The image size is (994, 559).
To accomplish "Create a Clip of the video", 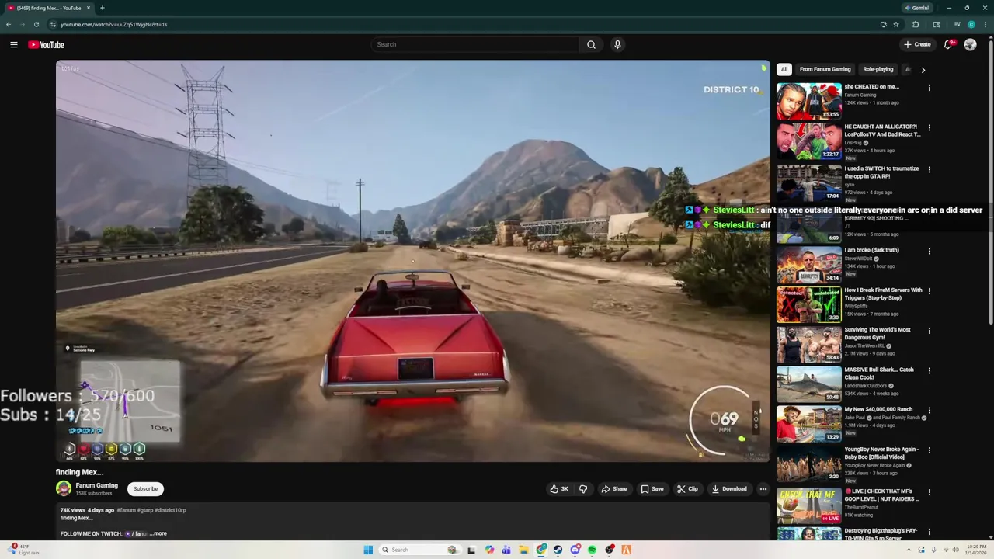I will tap(687, 489).
